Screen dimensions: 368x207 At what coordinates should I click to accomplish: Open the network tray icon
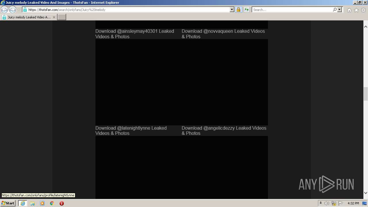point(334,203)
